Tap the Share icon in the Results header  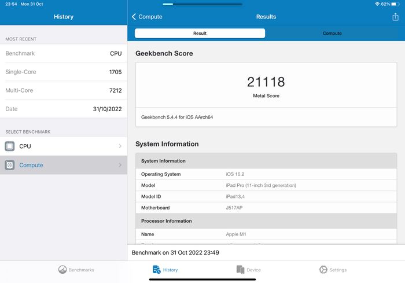point(395,17)
